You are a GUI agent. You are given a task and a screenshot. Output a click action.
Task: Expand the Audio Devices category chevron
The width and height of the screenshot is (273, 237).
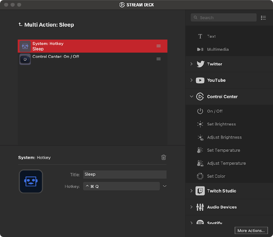click(191, 207)
